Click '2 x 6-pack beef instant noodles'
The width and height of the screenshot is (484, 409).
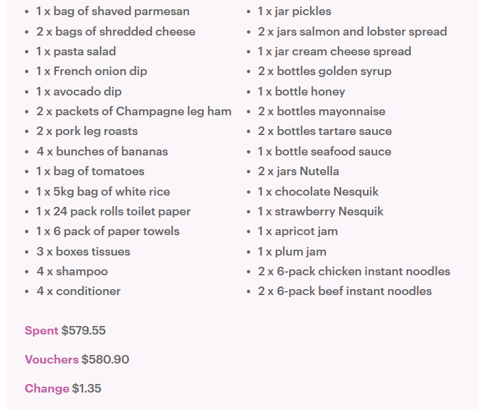[344, 291]
